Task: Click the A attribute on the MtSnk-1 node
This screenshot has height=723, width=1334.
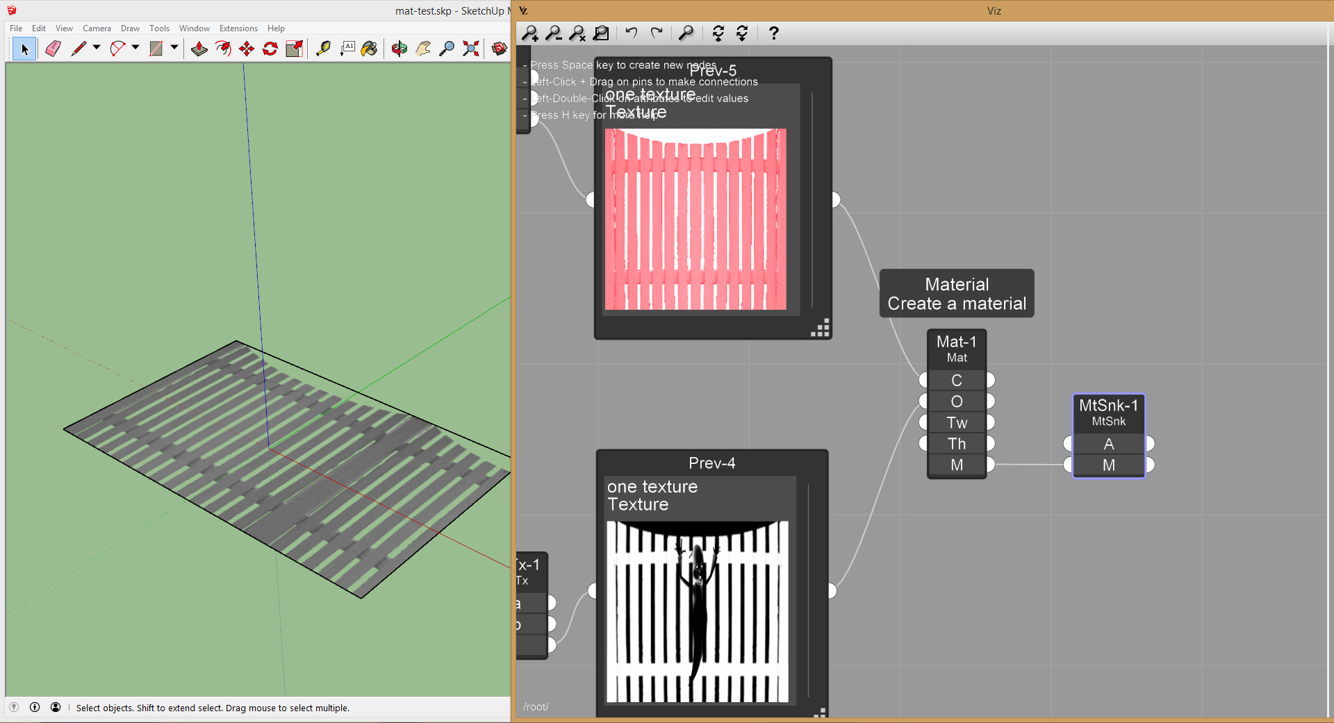Action: tap(1108, 444)
